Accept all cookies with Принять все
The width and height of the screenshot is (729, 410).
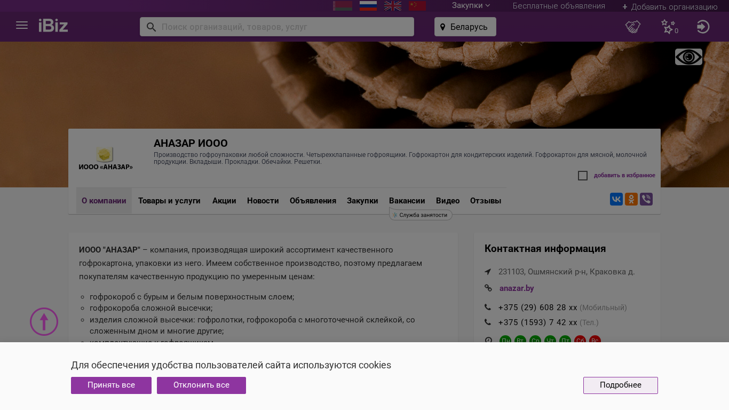[x=111, y=385]
